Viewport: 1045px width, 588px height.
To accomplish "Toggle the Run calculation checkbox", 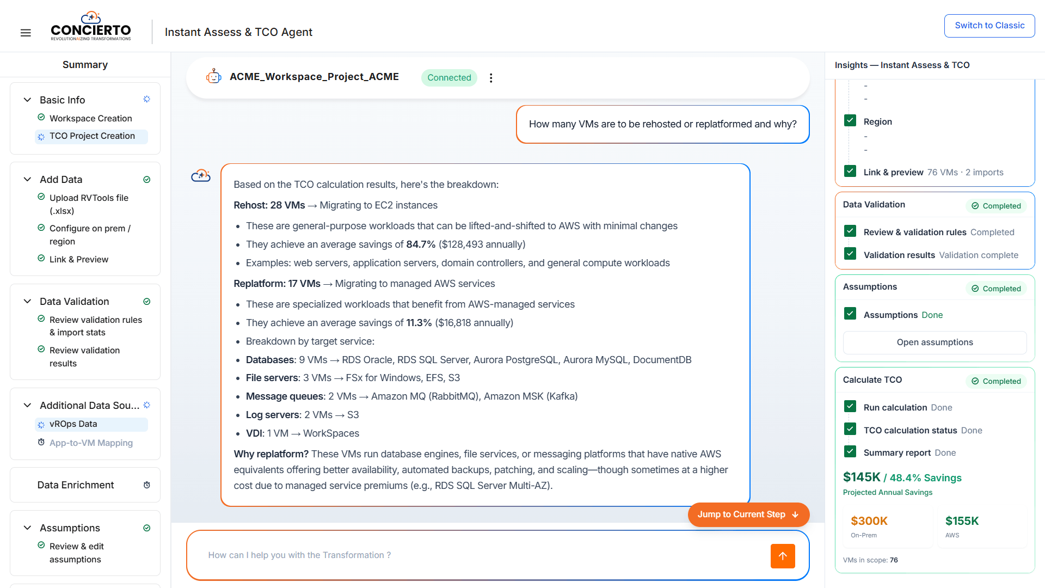I will 850,407.
